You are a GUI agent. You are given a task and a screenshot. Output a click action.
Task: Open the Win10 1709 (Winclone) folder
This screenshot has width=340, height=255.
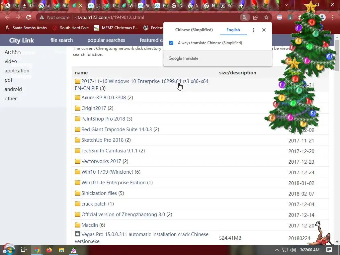108,172
